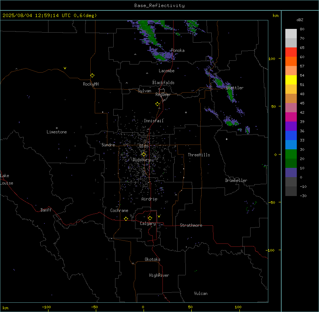Click the Stettler city label
The height and width of the screenshot is (312, 319).
235,88
